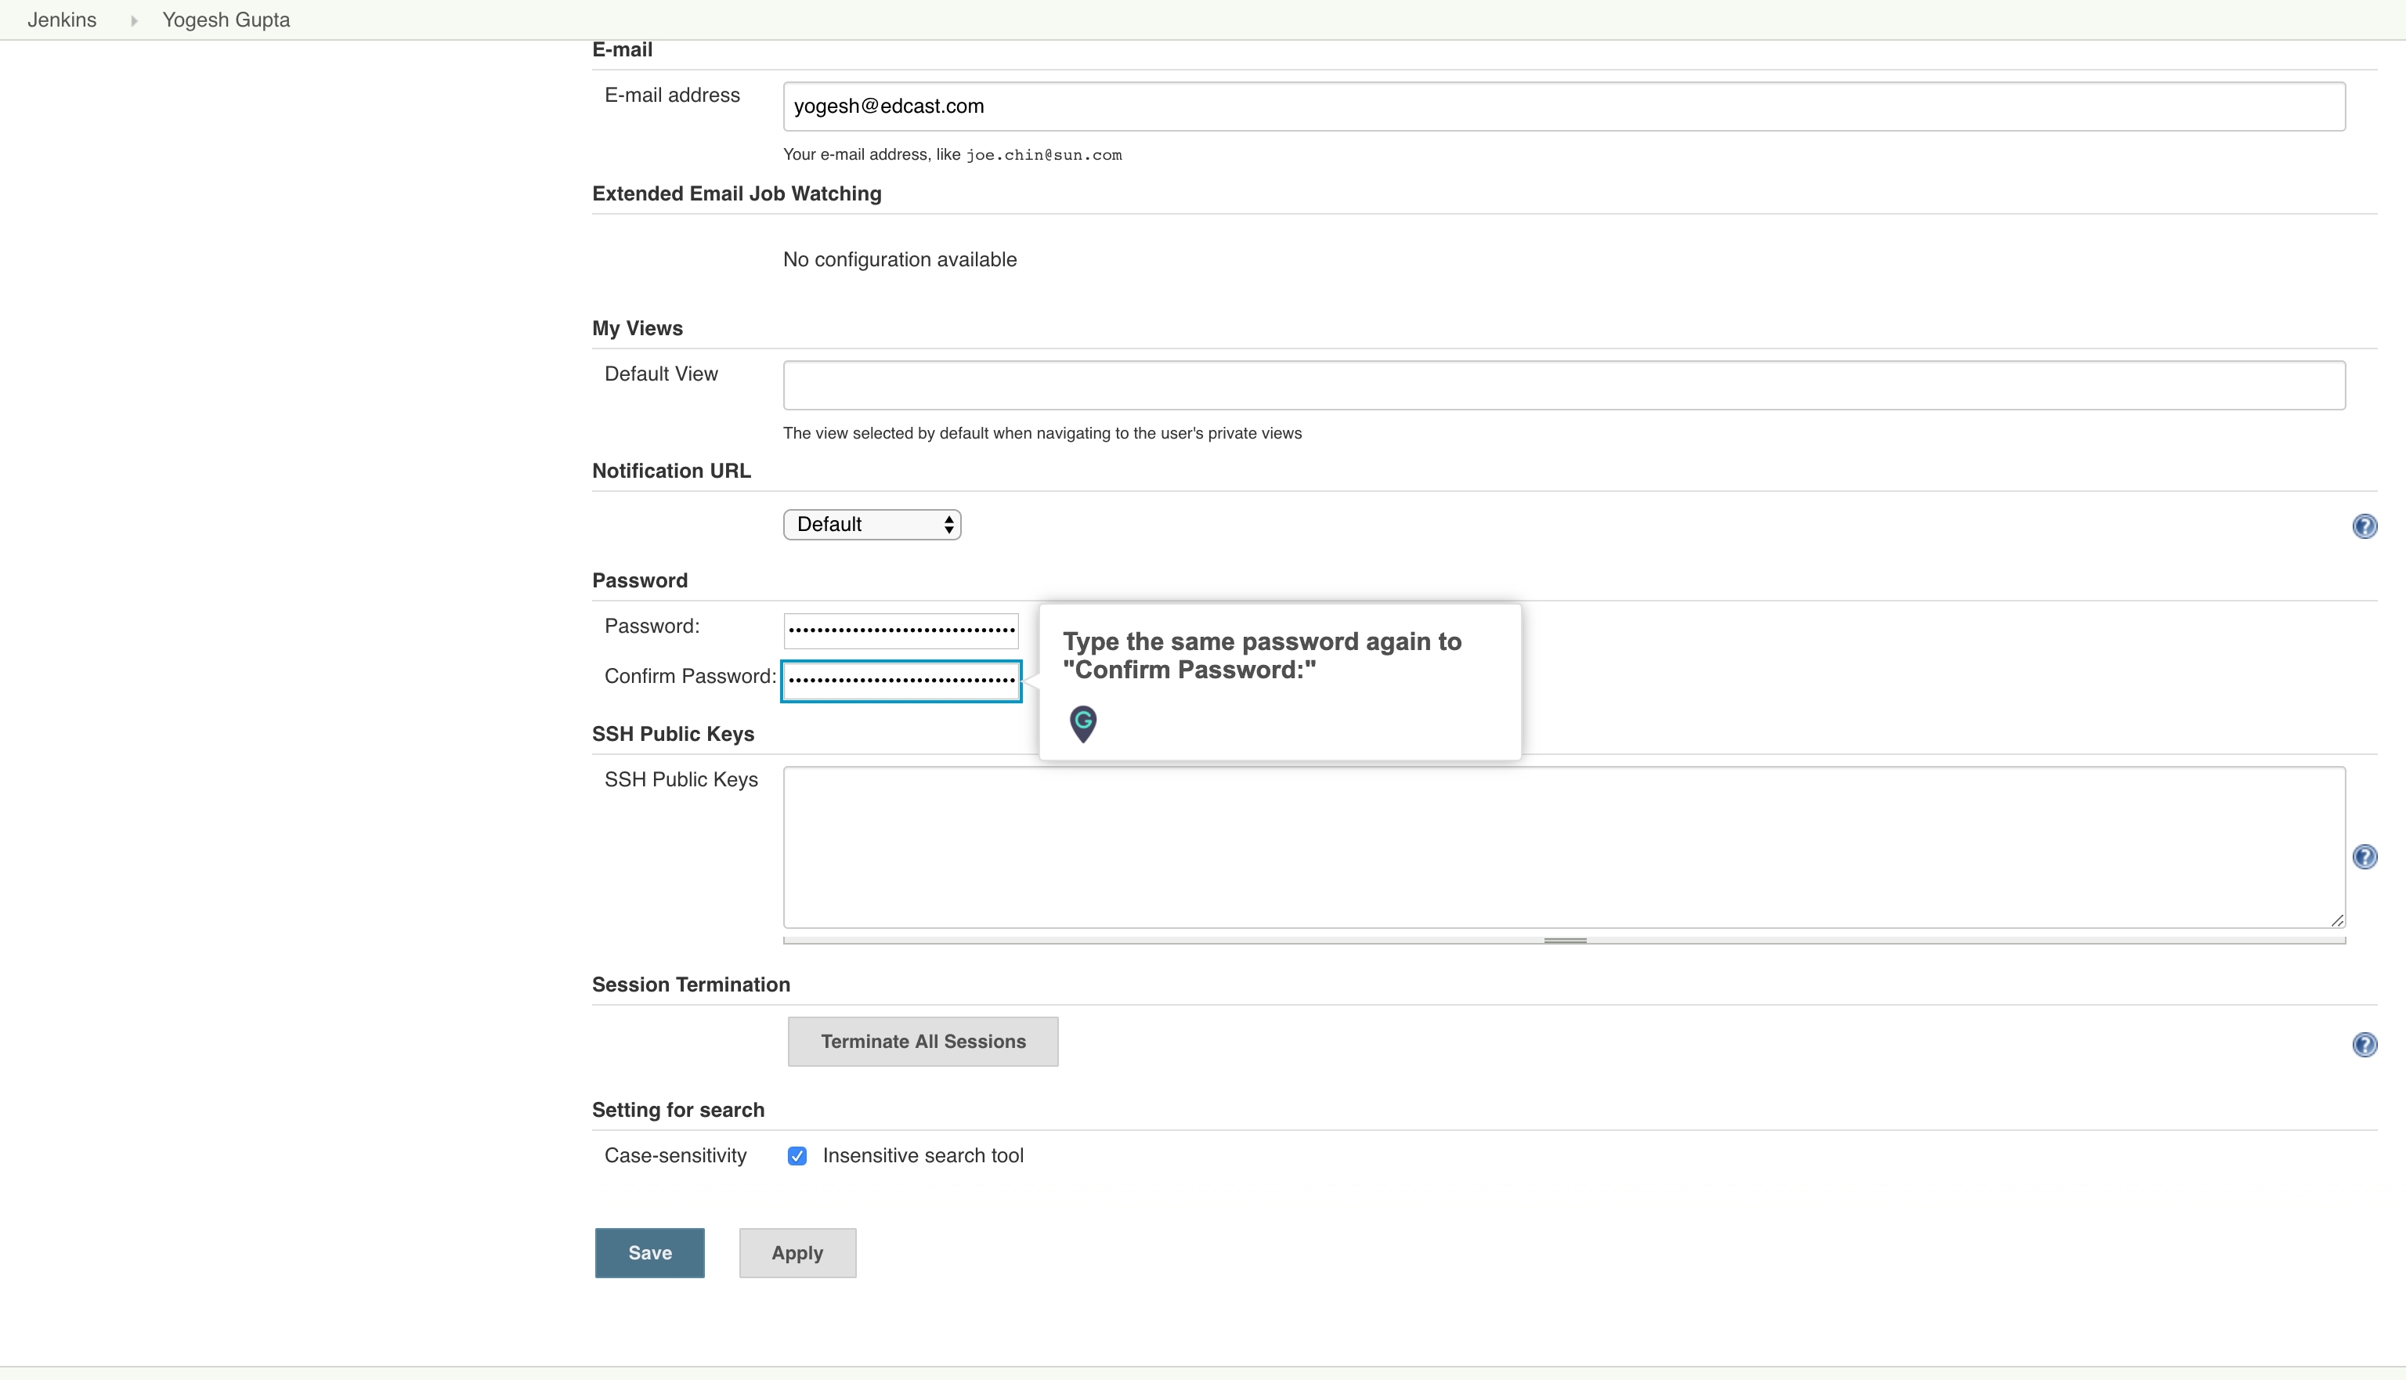Disable the Insensitive search tool checkbox

point(797,1155)
